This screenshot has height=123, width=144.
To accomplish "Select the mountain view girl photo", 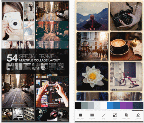I will point(92,16).
